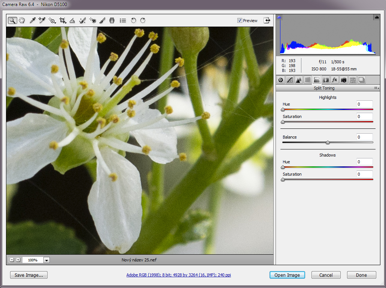Open the Preferences dialog icon
386x288 pixels.
(122, 21)
